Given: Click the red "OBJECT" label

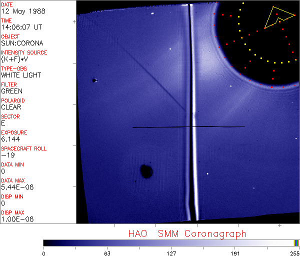Looking at the screenshot, I should (10, 36).
